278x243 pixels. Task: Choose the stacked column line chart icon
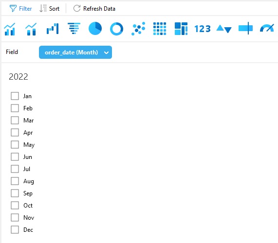point(31,29)
